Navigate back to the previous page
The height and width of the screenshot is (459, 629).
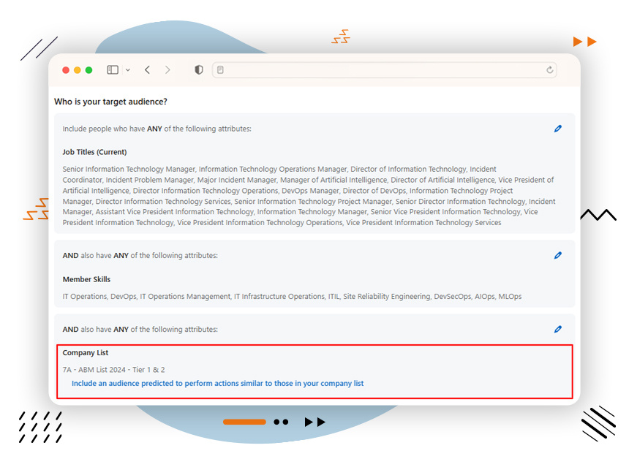coord(146,69)
